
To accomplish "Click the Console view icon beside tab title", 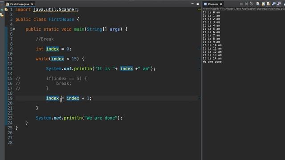I will 205,4.
